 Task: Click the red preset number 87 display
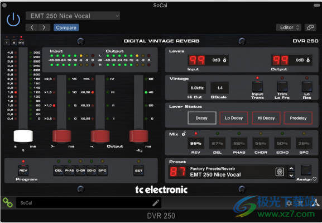coord(177,172)
